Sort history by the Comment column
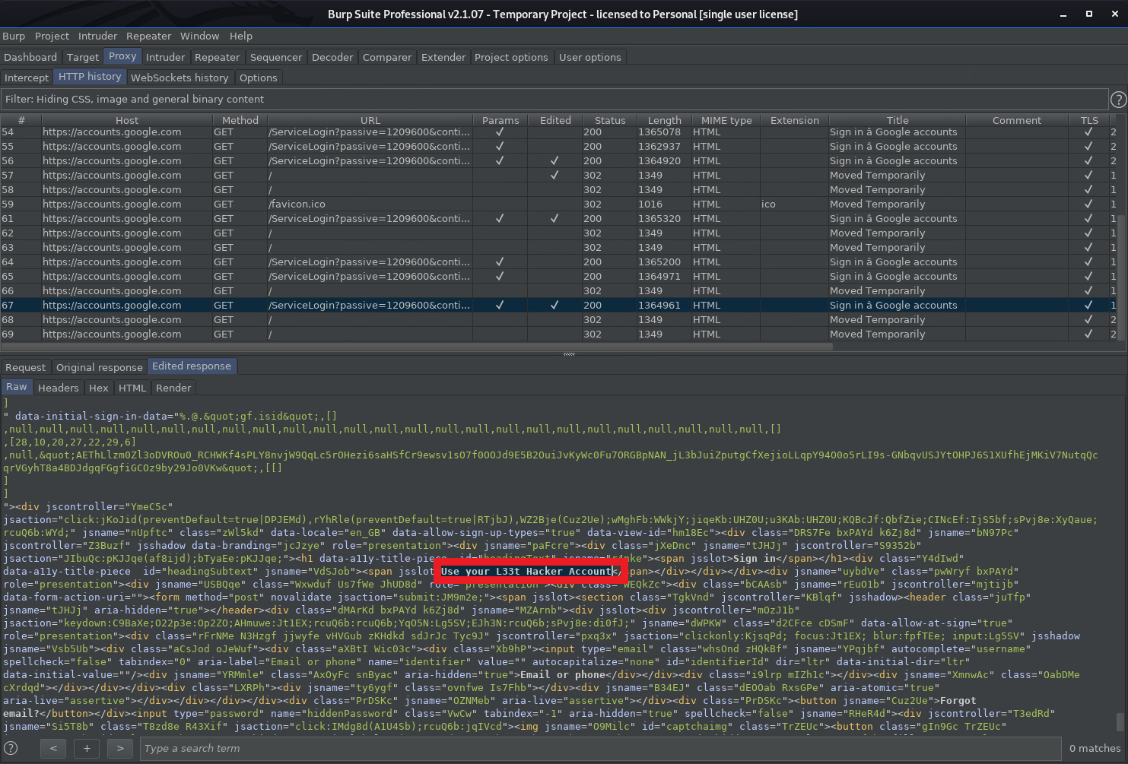Viewport: 1128px width, 764px height. pyautogui.click(x=1017, y=120)
